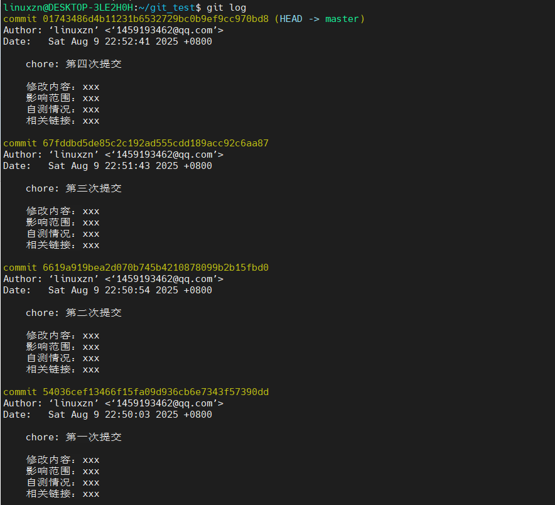Click the linuxzn@DESKTOP-3LE2H0H prompt text
This screenshot has height=505, width=555.
click(69, 8)
